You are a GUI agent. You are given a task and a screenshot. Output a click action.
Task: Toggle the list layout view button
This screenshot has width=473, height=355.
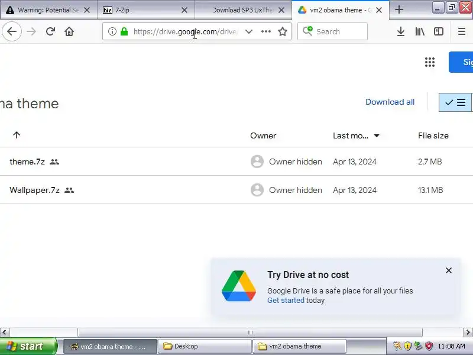[455, 102]
